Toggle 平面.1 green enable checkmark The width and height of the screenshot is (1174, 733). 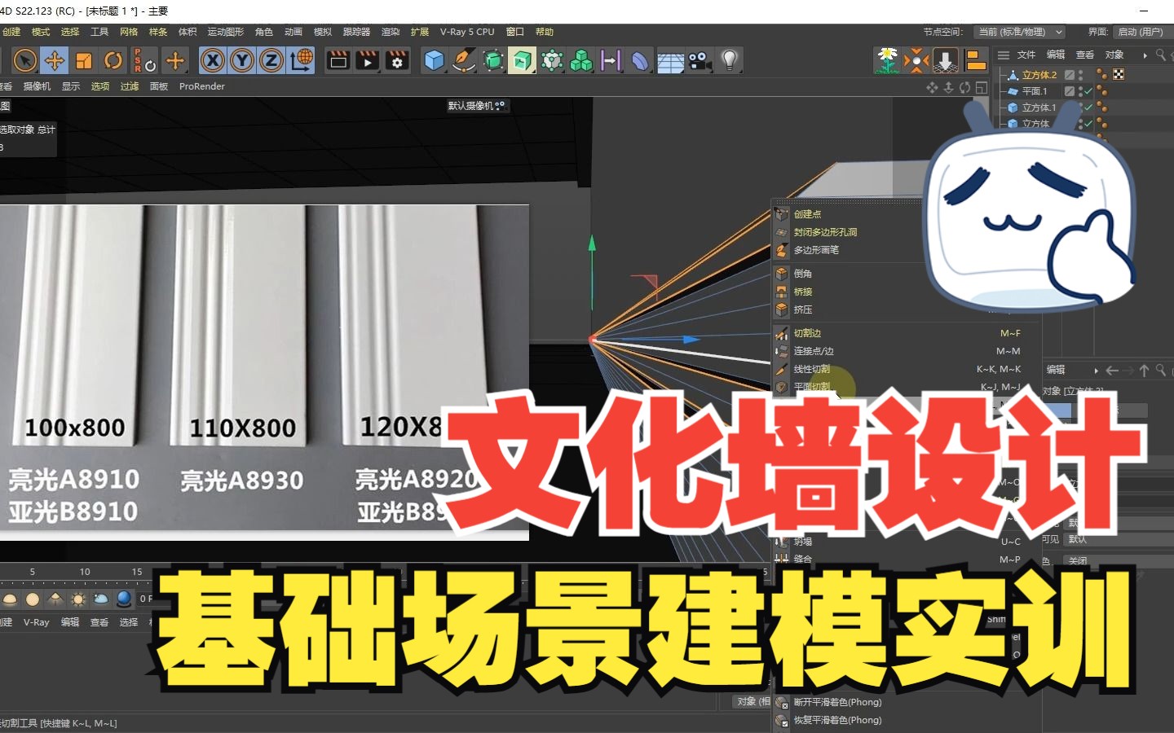point(1088,91)
